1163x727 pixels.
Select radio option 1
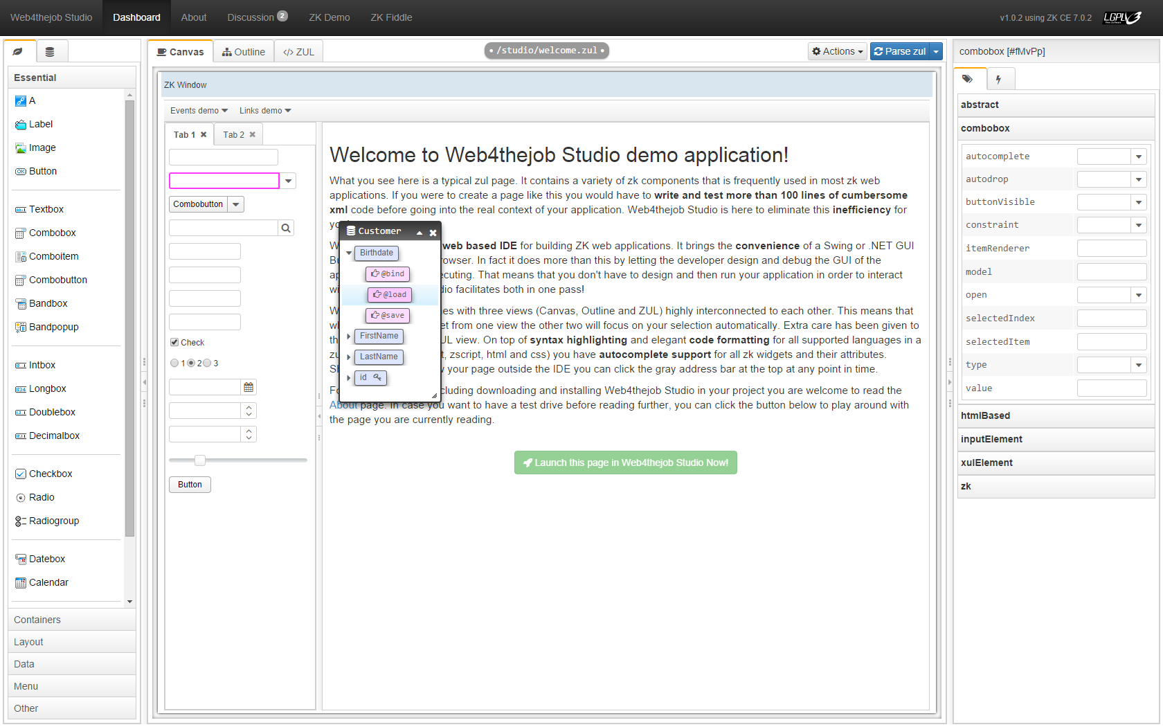click(x=174, y=363)
